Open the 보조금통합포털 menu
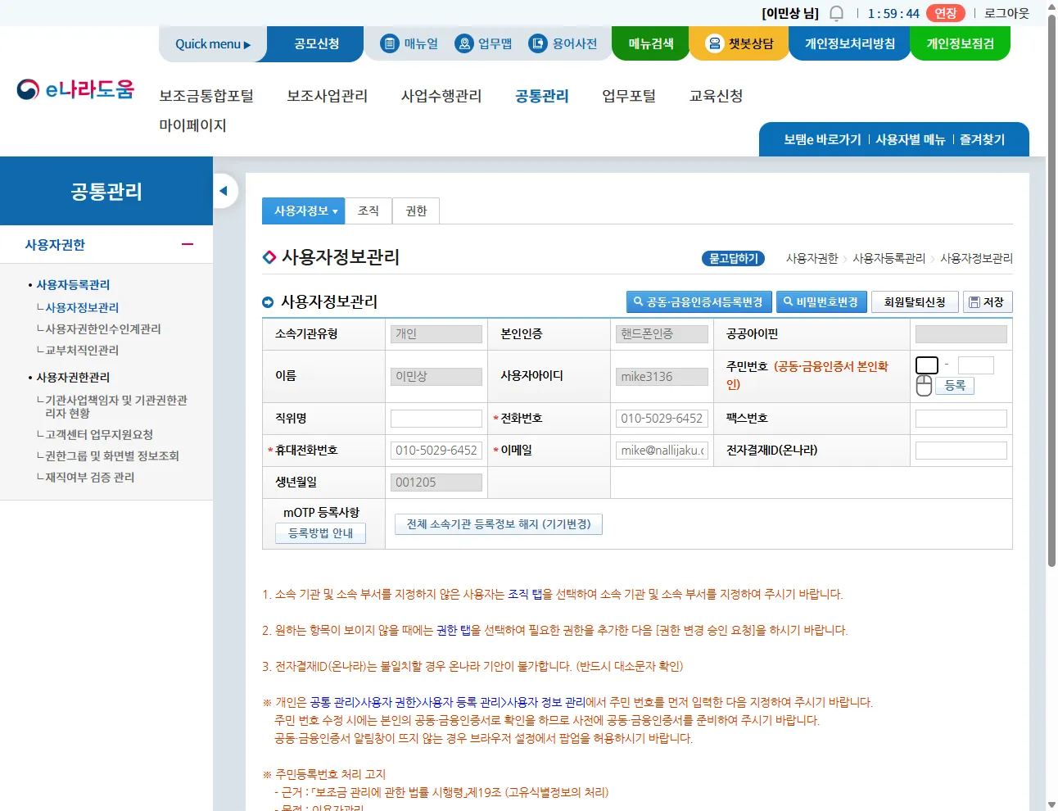The height and width of the screenshot is (811, 1058). point(206,96)
